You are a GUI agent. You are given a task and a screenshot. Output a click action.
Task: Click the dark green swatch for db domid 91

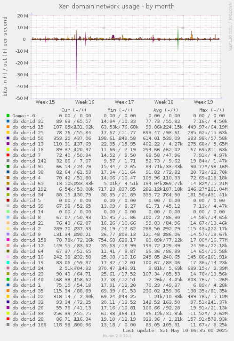point(8,167)
